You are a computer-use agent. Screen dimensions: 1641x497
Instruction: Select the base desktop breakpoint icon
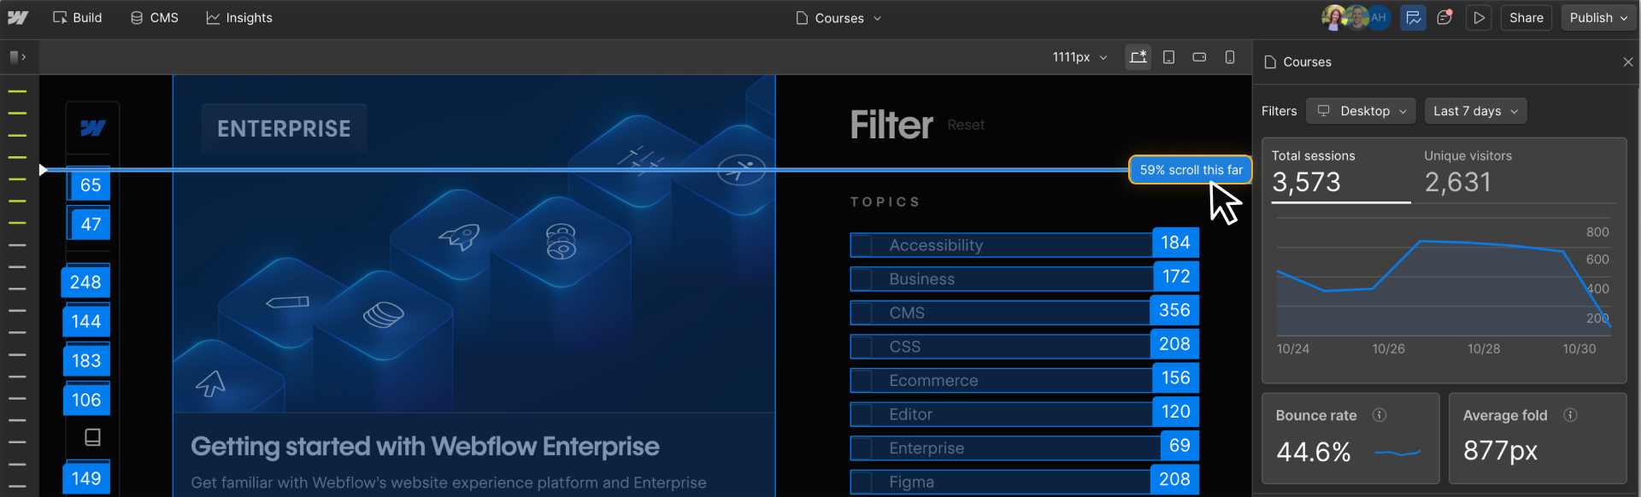click(x=1138, y=57)
